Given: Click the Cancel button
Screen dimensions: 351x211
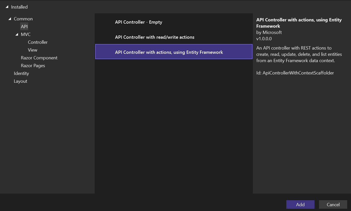Looking at the screenshot, I should 333,204.
